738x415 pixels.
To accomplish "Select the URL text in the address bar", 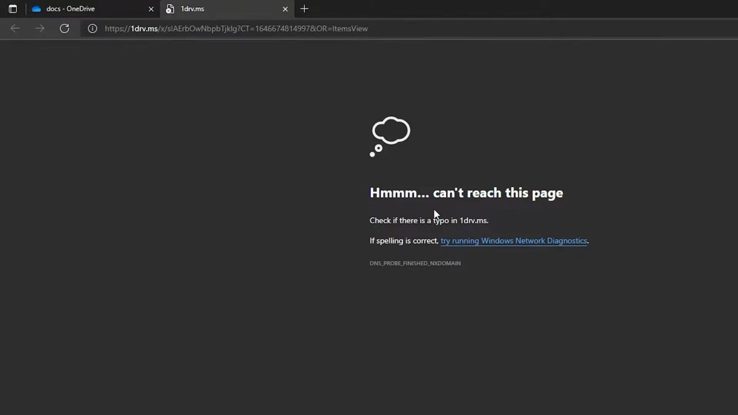I will 236,28.
